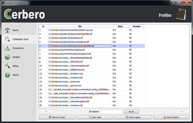The width and height of the screenshot is (193, 123).
Task: Click the Home house icon in sidebar
Action: click(7, 30)
